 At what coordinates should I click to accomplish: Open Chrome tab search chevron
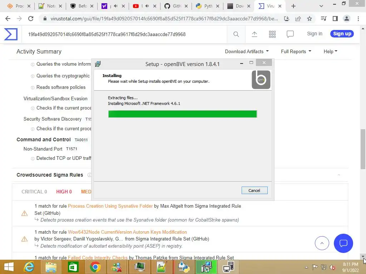[x=321, y=6]
